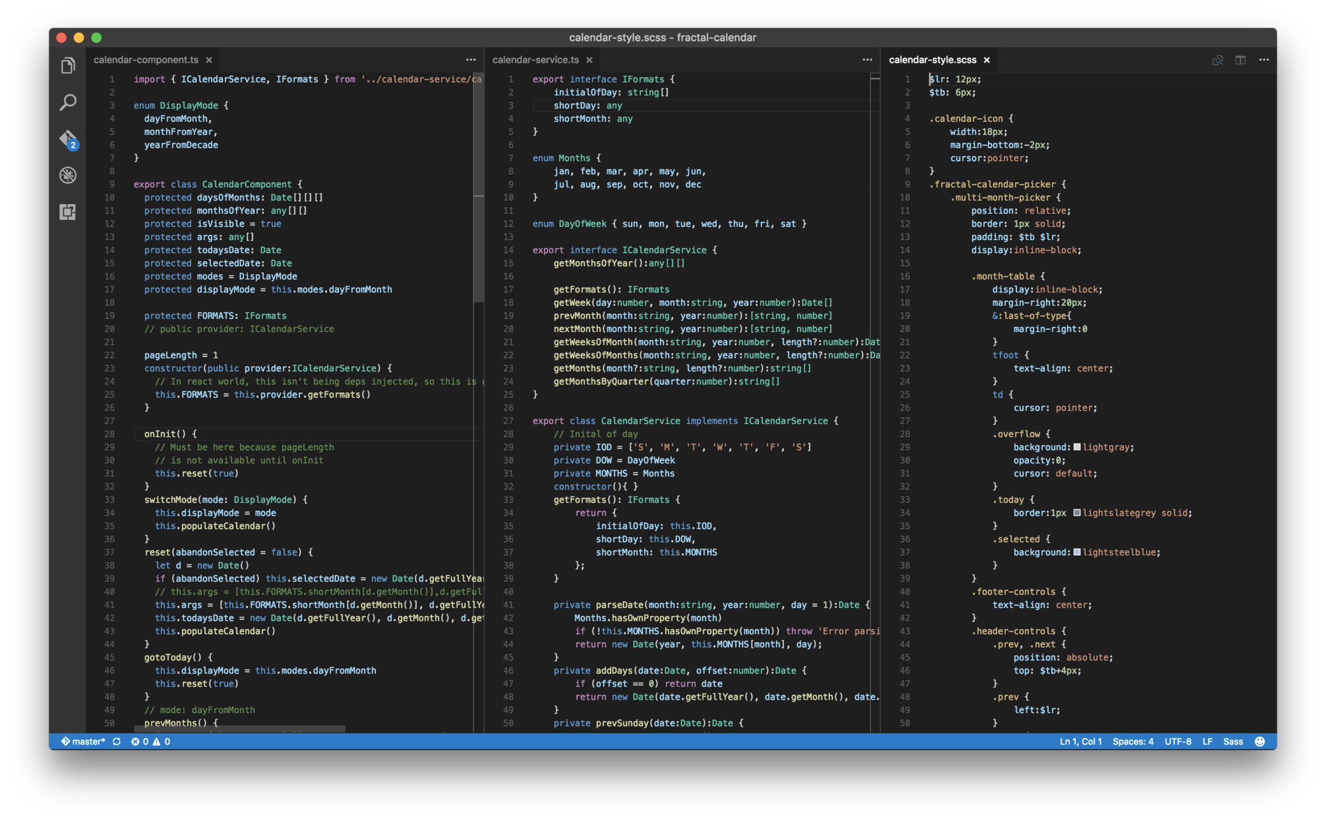This screenshot has width=1326, height=820.
Task: Click 'switchMode' method name in left editor
Action: (170, 499)
